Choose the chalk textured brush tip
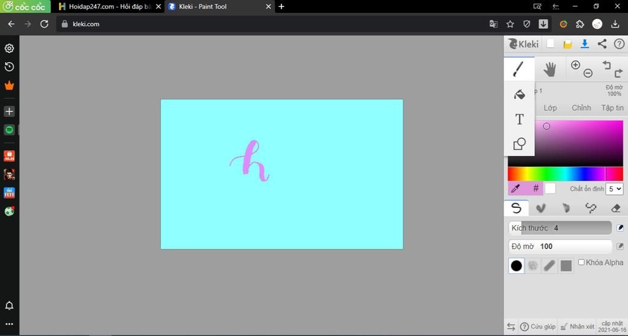The image size is (628, 336). coord(533,265)
